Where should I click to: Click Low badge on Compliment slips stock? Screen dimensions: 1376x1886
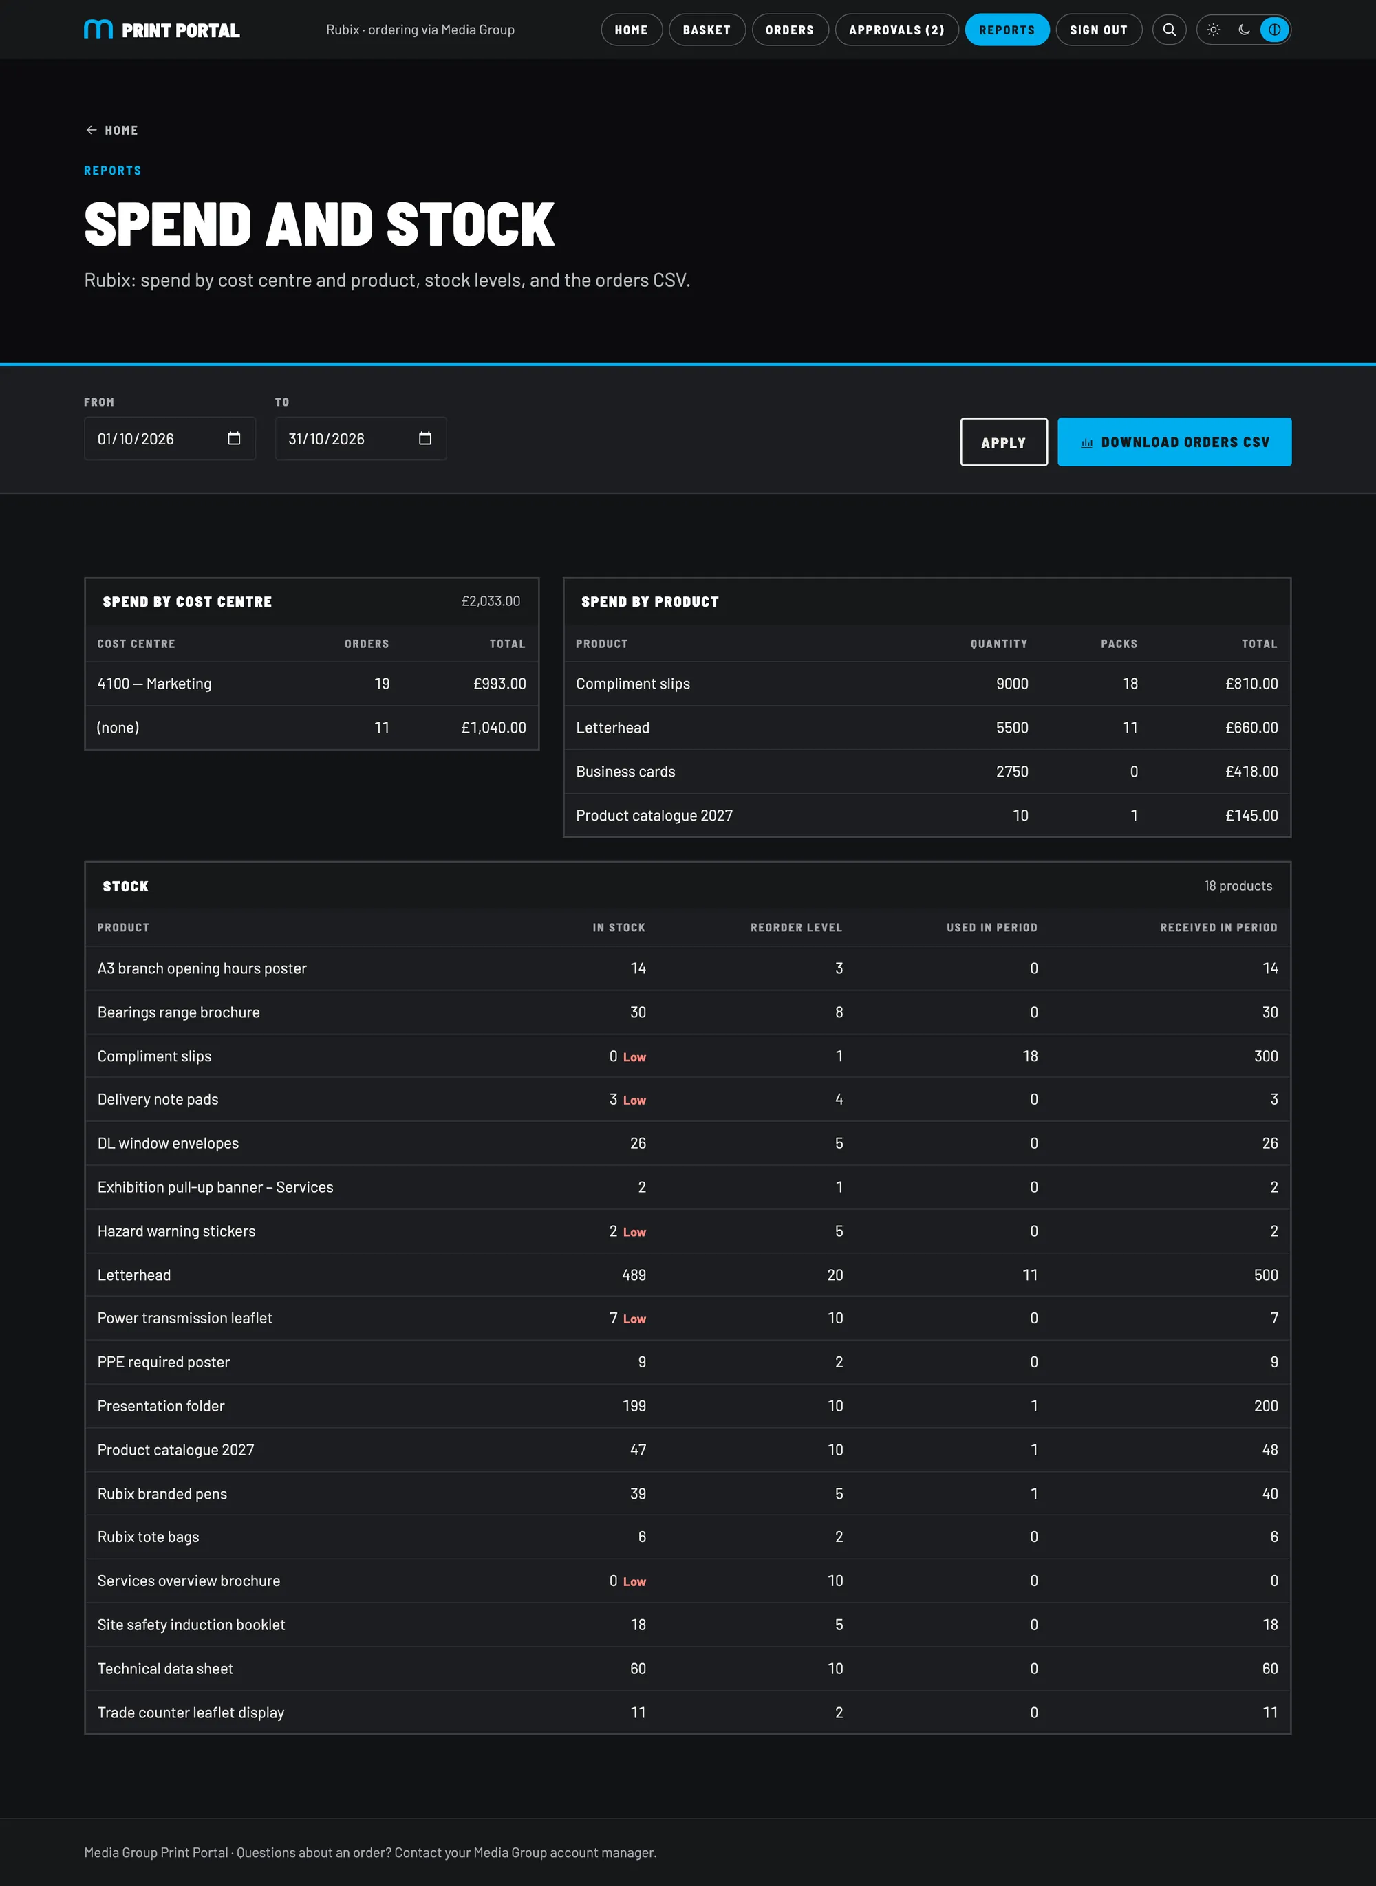click(635, 1057)
